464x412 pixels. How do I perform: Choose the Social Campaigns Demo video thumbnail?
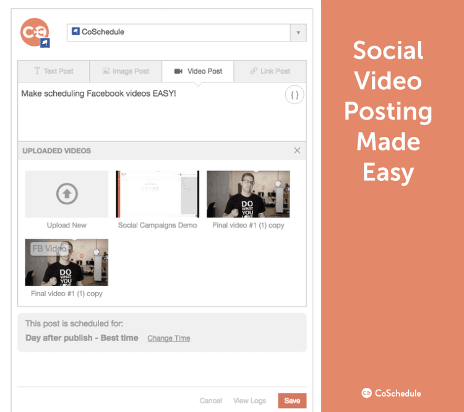(157, 194)
